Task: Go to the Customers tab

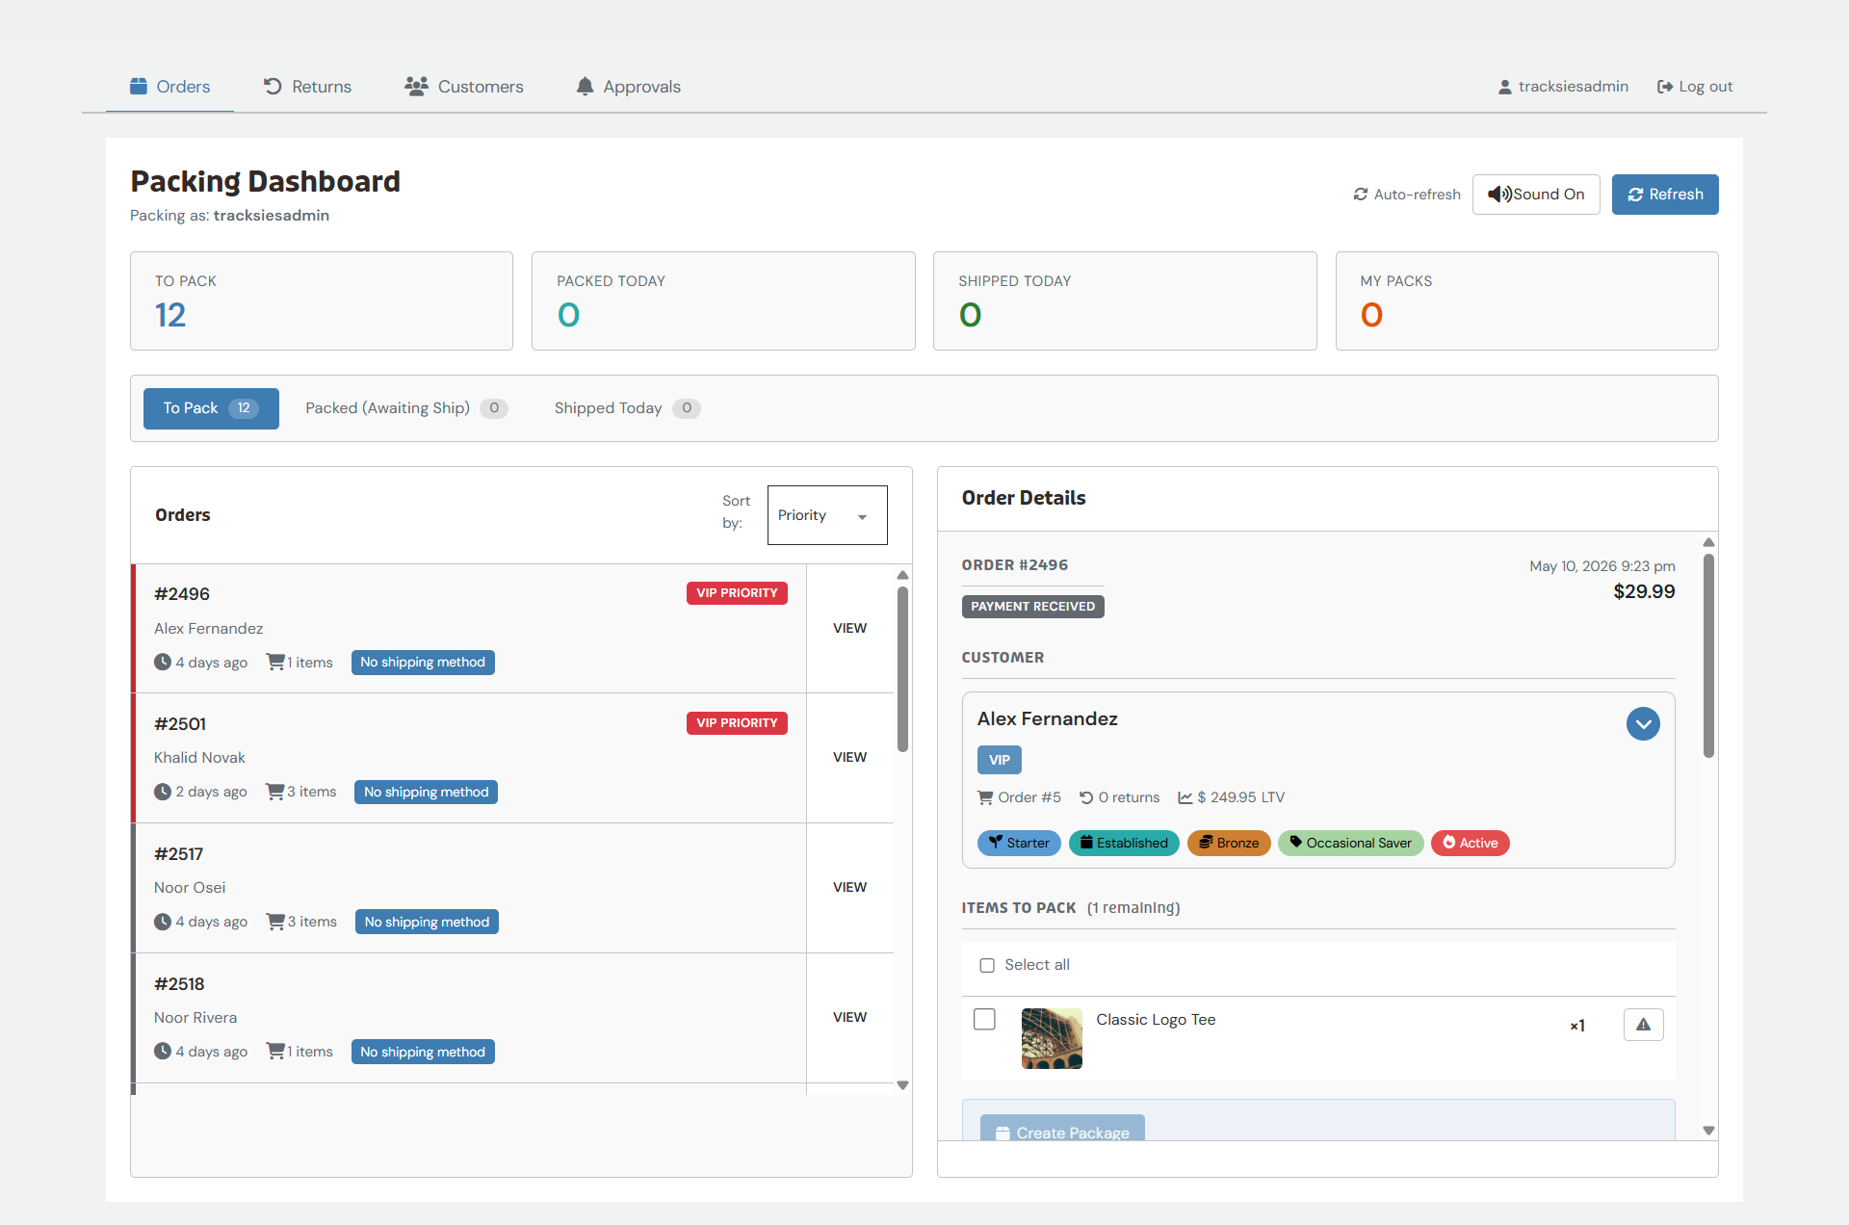Action: pyautogui.click(x=463, y=87)
